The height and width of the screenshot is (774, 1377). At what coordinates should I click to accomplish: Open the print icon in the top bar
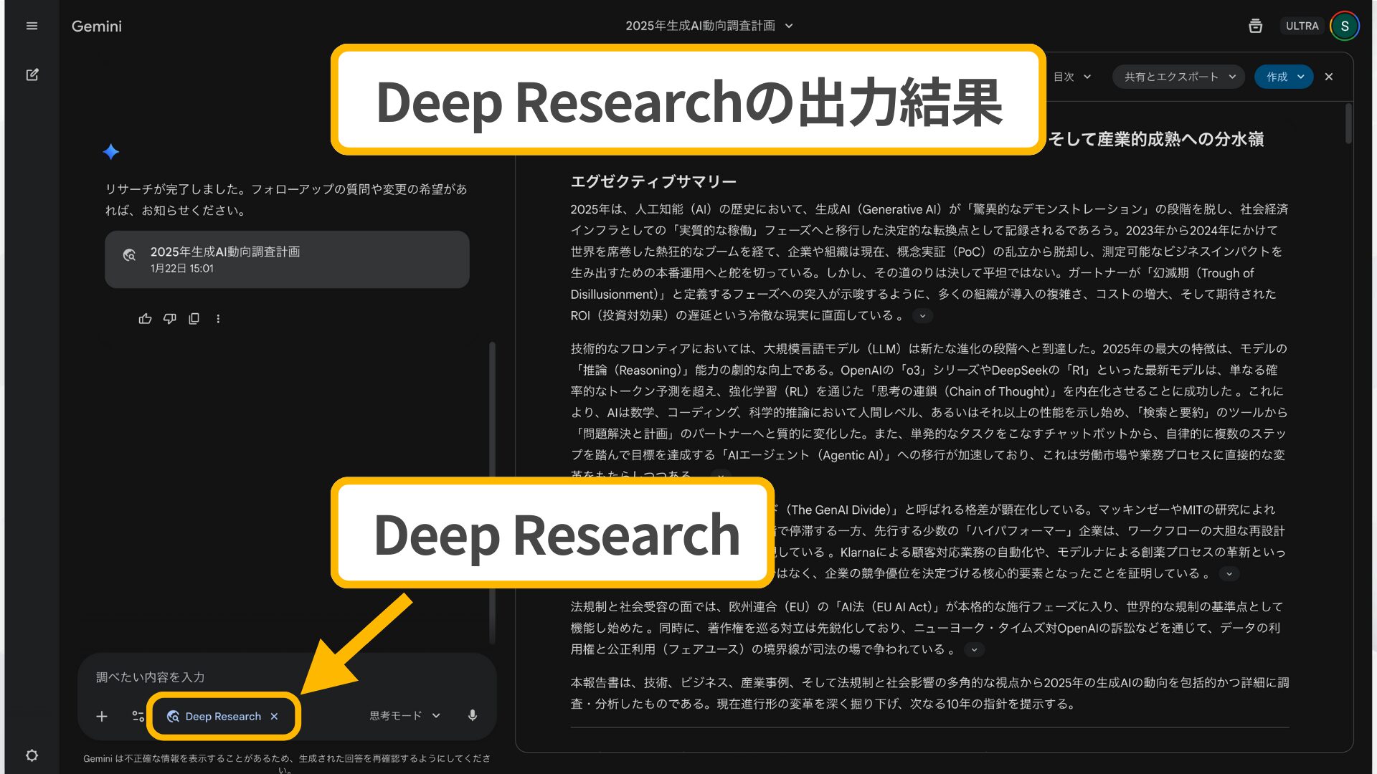click(1255, 26)
